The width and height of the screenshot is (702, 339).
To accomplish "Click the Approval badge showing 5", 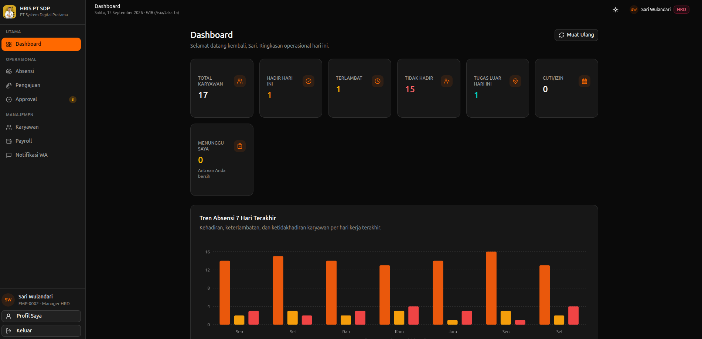I will [73, 100].
